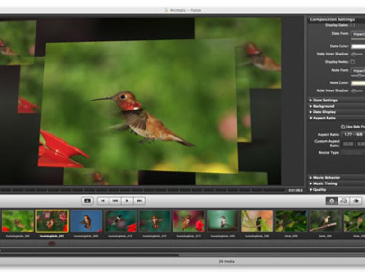Open the gear settings panel button

(x=331, y=201)
